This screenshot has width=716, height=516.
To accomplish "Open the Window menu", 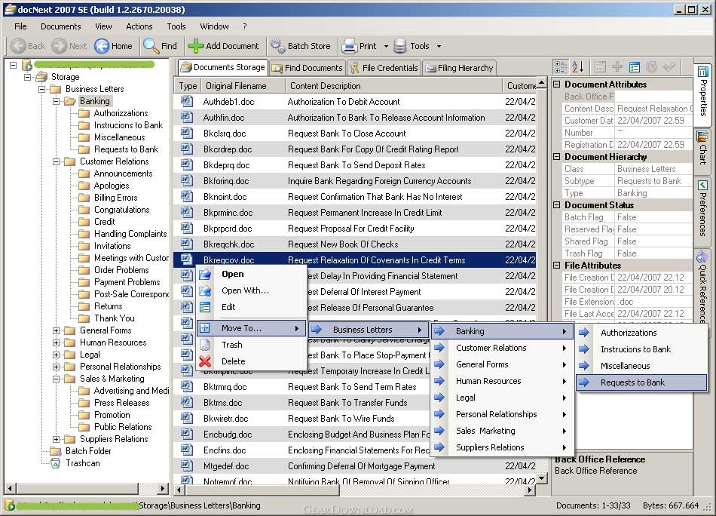I will 214,26.
